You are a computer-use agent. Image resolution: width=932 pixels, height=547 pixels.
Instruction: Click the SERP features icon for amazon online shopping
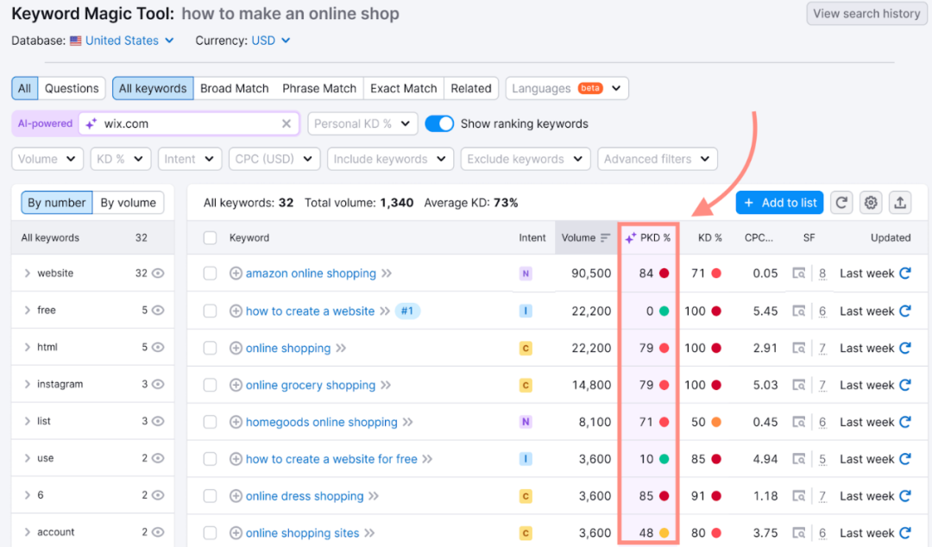pyautogui.click(x=799, y=273)
